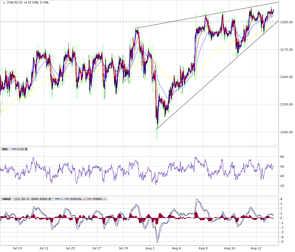Viewport: 295px width, 252px height.
Task: Toggle SIGNAL line visibility checkbox
Action: [84, 199]
